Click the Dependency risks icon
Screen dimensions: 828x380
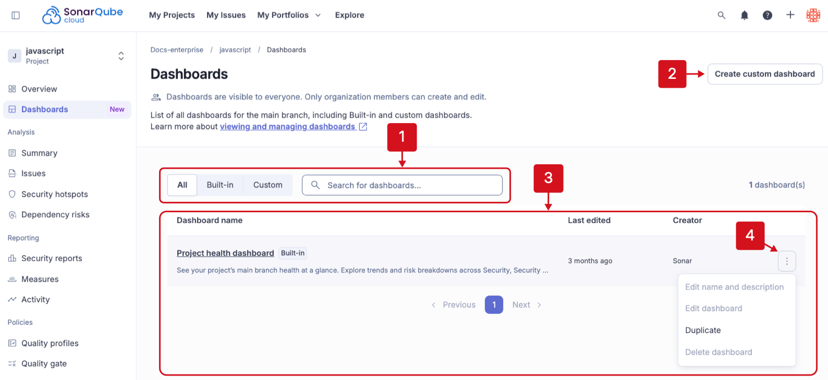click(12, 215)
